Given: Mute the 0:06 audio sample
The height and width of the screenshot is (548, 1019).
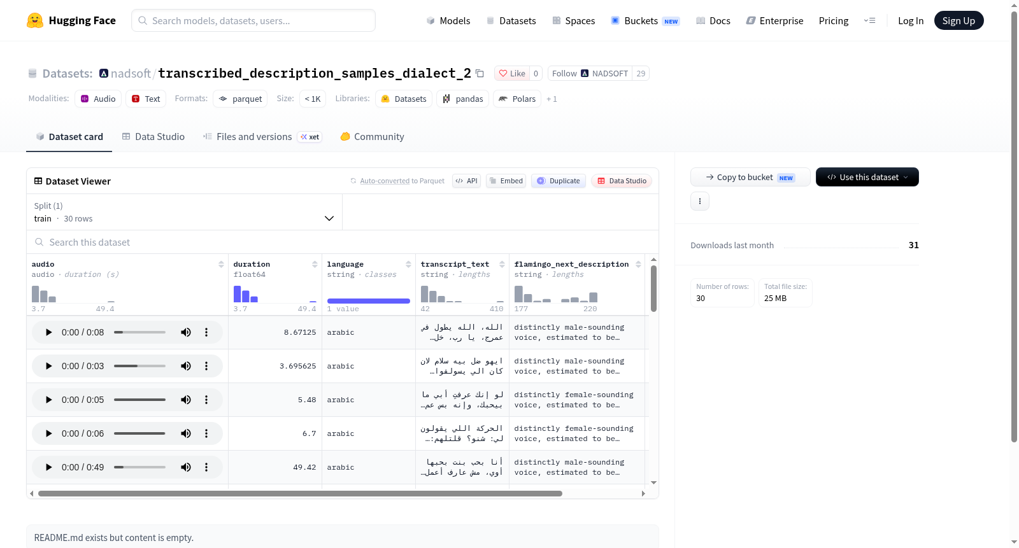Looking at the screenshot, I should (186, 433).
